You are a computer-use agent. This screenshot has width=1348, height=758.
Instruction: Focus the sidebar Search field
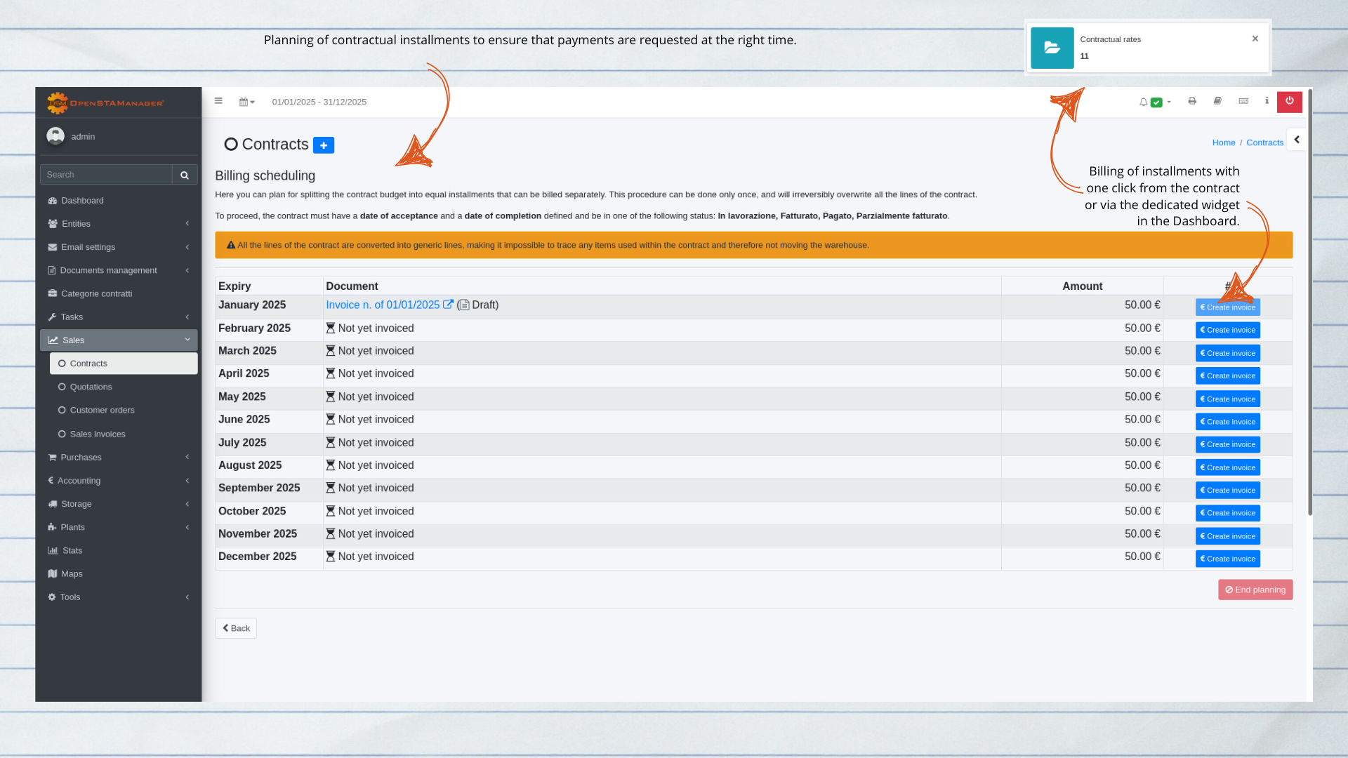(x=106, y=175)
